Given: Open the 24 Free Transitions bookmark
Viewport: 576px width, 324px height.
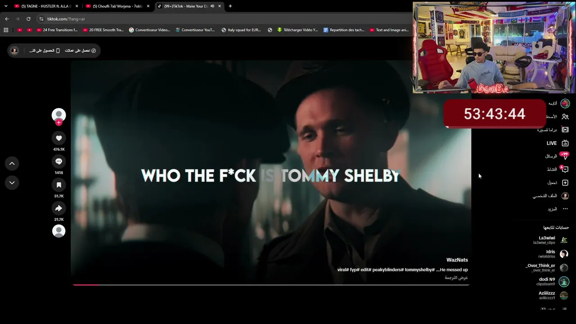Looking at the screenshot, I should (x=57, y=30).
